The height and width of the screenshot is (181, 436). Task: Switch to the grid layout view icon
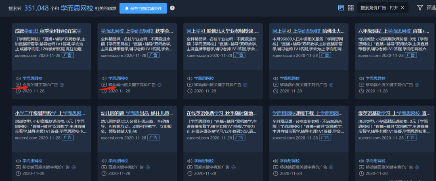pos(350,8)
